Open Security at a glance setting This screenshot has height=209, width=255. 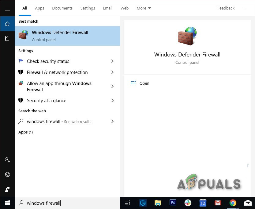[x=67, y=100]
